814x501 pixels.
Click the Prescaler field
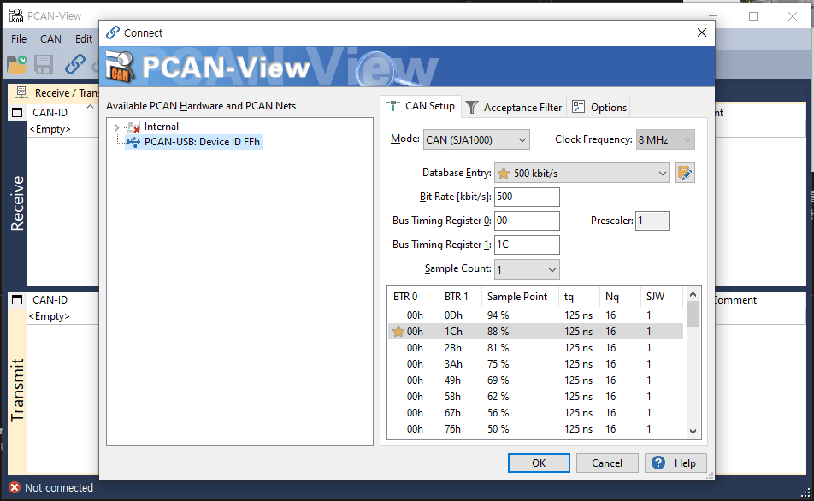(652, 221)
